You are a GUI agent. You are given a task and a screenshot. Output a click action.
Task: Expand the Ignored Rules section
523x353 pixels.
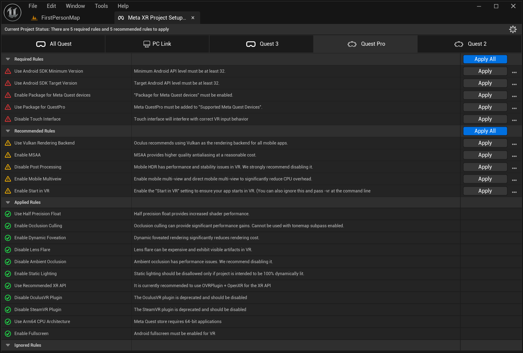tap(8, 345)
